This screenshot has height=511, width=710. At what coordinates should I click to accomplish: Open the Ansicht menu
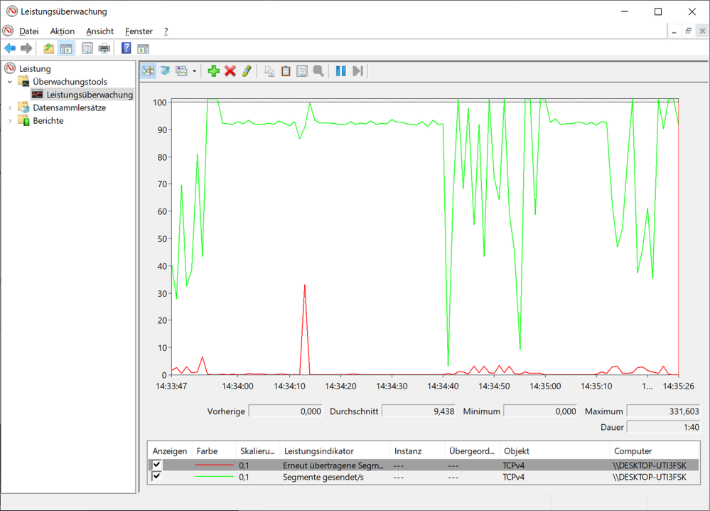pos(99,31)
